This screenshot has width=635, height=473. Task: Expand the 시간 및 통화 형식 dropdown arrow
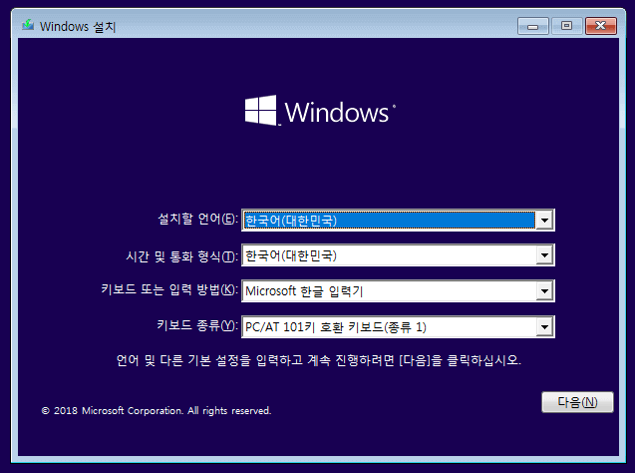[544, 255]
